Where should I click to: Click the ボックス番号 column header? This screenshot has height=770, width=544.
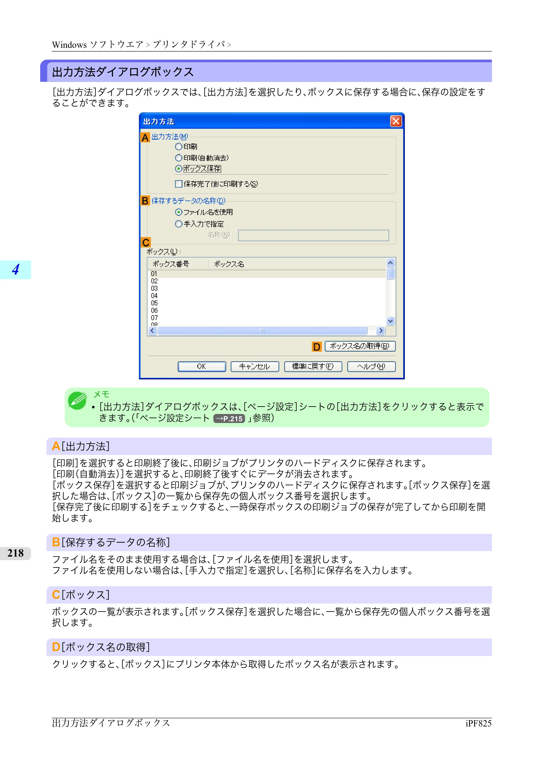[x=178, y=264]
